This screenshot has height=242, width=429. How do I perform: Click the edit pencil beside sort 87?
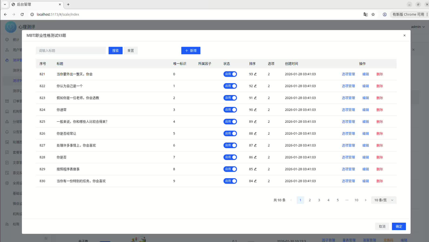click(255, 145)
